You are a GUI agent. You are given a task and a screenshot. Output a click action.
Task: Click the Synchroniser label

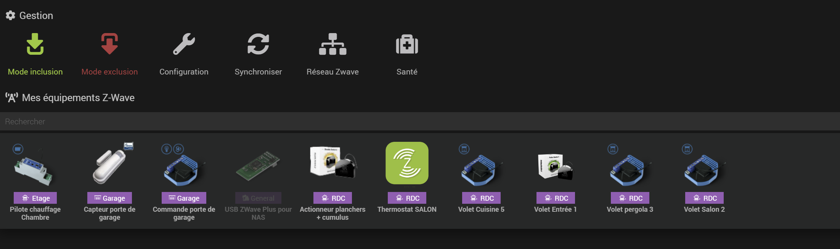(258, 72)
